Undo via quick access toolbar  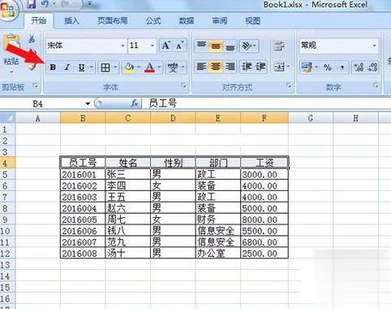click(x=45, y=4)
